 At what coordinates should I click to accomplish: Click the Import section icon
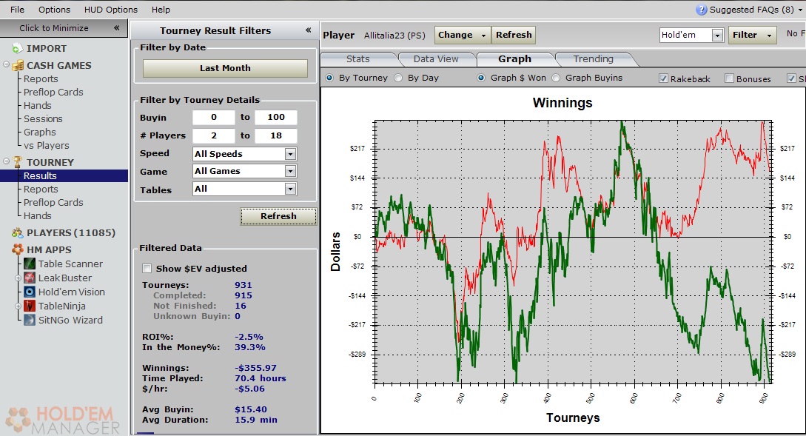click(x=17, y=48)
